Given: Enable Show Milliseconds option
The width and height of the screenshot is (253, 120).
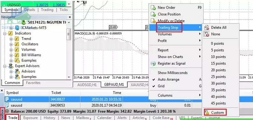Looking at the screenshot, I should coord(172,73).
